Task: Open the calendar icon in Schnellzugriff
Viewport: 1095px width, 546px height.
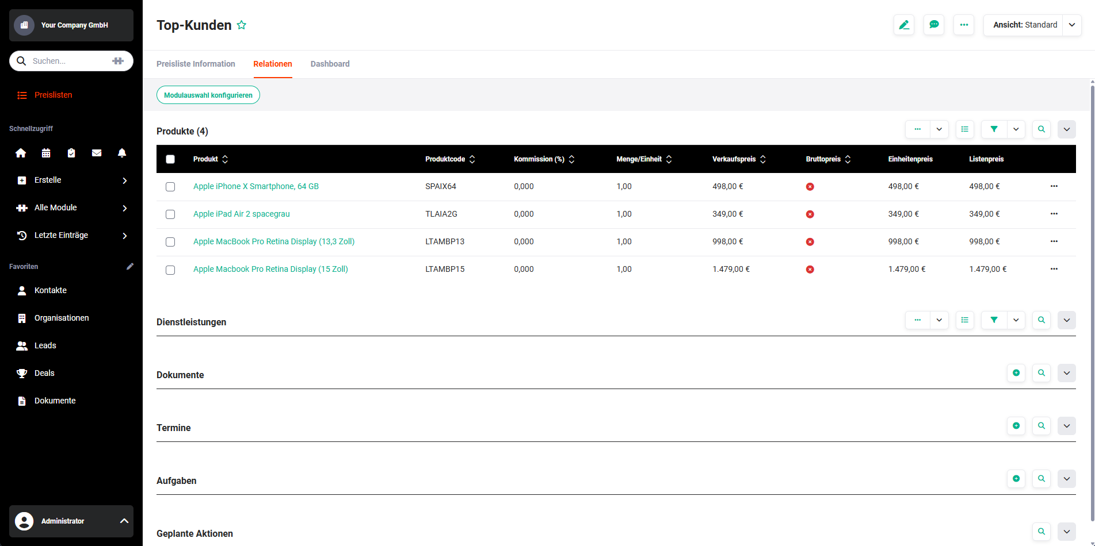Action: 46,153
